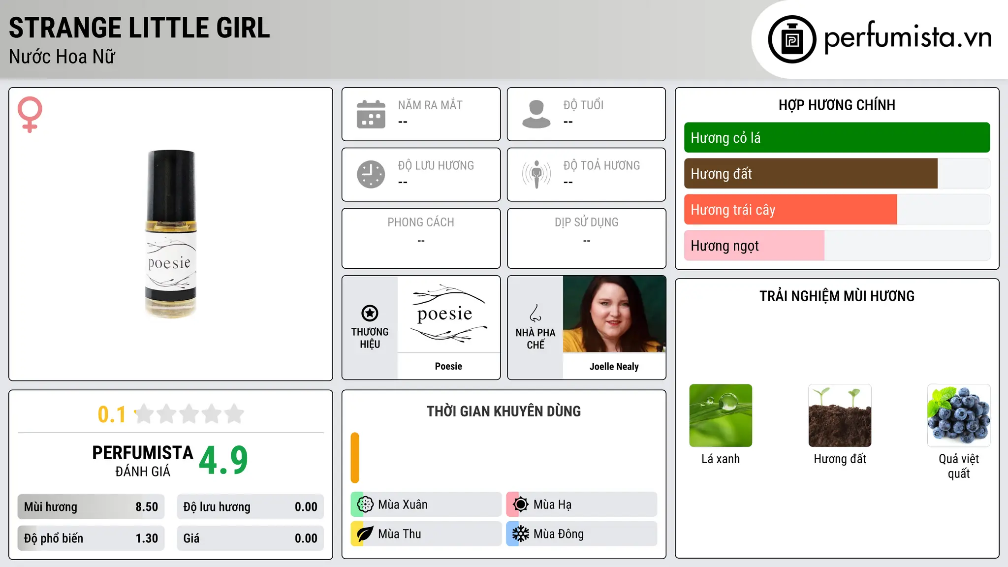The height and width of the screenshot is (567, 1008).
Task: Click the Poesie brand name link
Action: (x=448, y=366)
